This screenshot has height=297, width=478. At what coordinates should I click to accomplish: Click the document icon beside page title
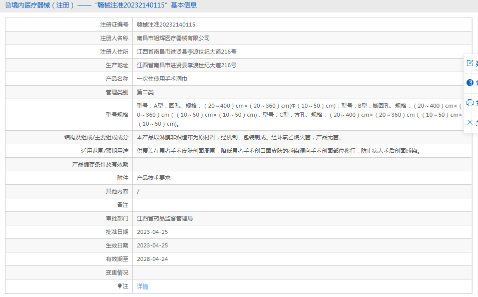8,5
